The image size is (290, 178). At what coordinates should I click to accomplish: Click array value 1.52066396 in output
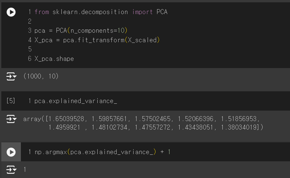[x=196, y=119]
